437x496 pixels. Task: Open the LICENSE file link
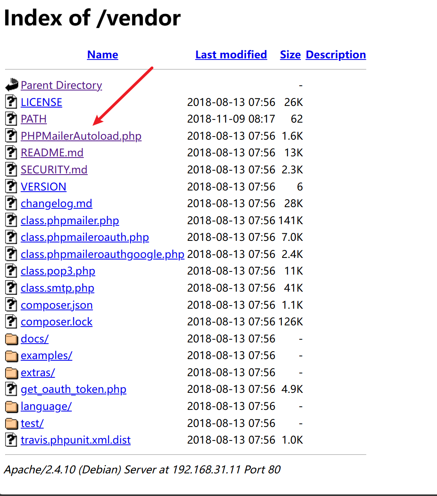[41, 102]
